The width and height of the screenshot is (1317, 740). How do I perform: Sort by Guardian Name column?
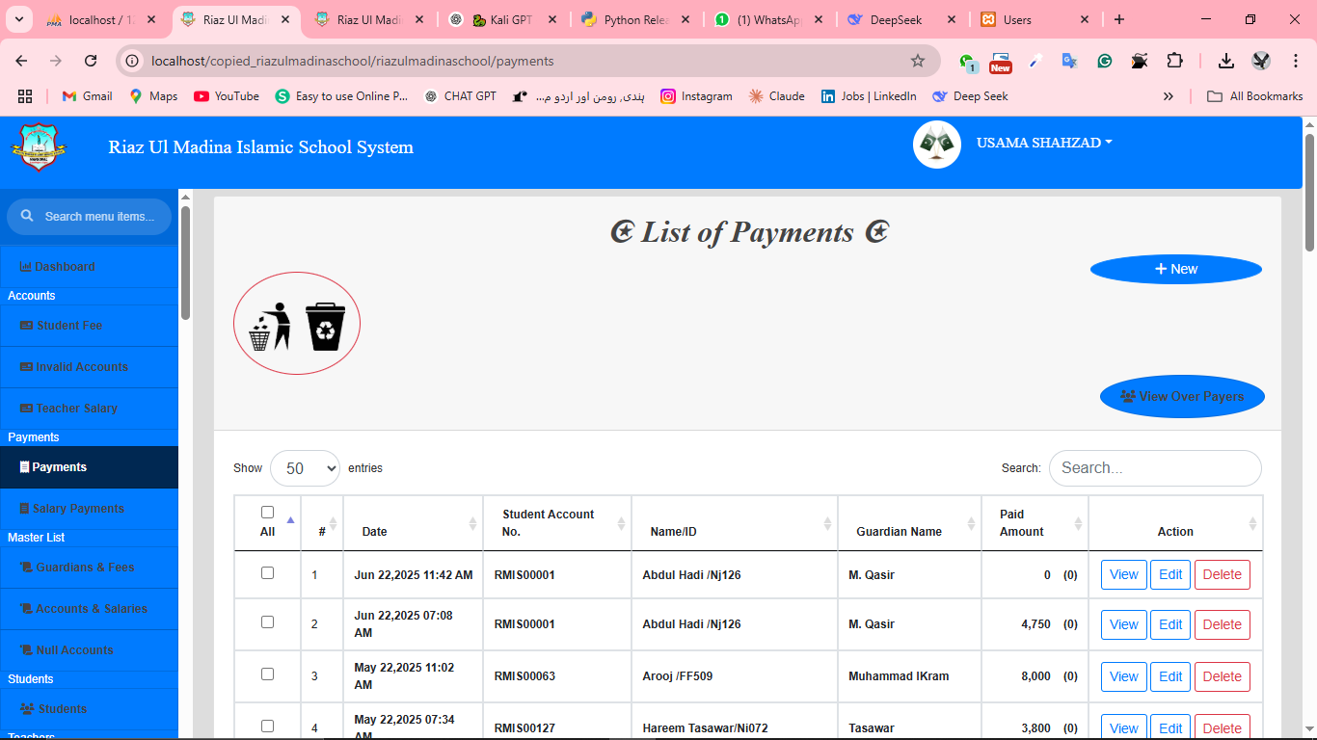[x=909, y=523]
